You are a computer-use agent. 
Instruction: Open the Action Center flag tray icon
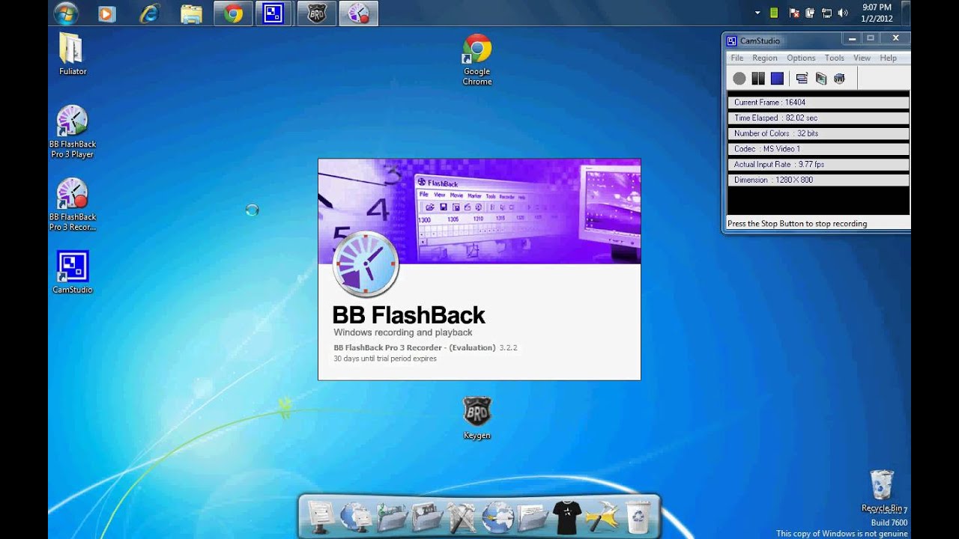(794, 13)
